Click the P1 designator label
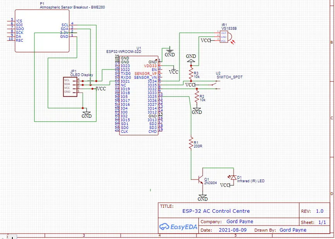 click(42, 3)
